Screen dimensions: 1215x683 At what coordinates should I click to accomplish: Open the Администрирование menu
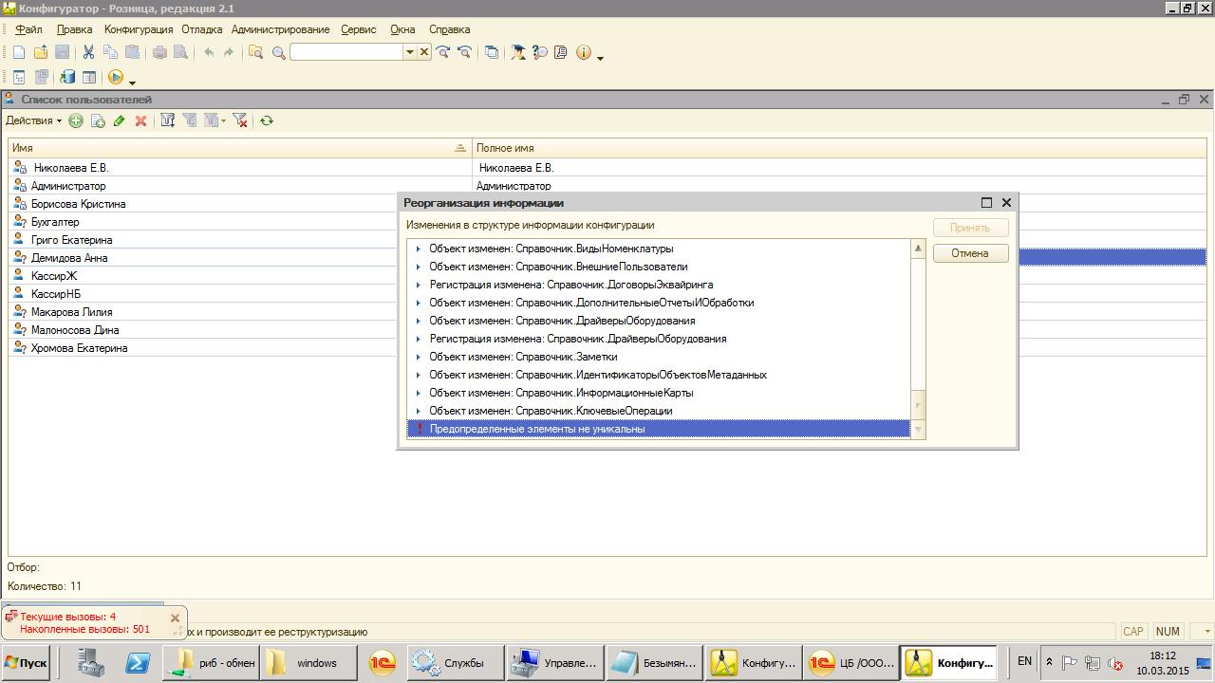pyautogui.click(x=280, y=29)
